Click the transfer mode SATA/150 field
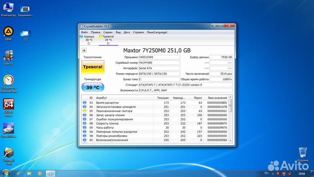This screenshot has height=177, width=314. [x=159, y=74]
